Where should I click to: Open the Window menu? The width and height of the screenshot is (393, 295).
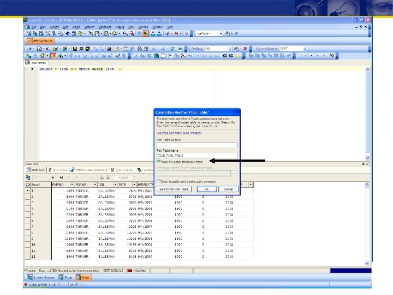pos(157,27)
